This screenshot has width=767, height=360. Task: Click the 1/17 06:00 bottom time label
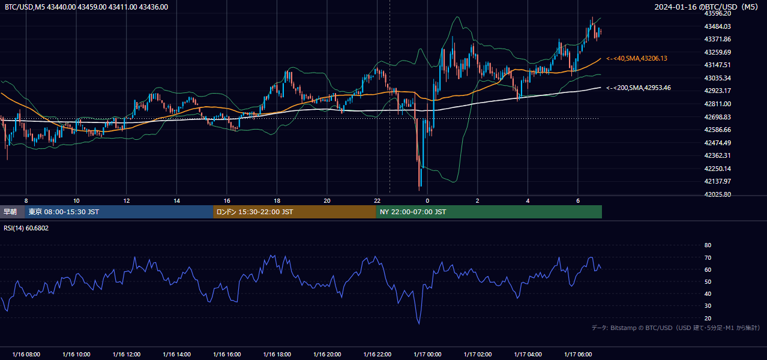coord(578,355)
